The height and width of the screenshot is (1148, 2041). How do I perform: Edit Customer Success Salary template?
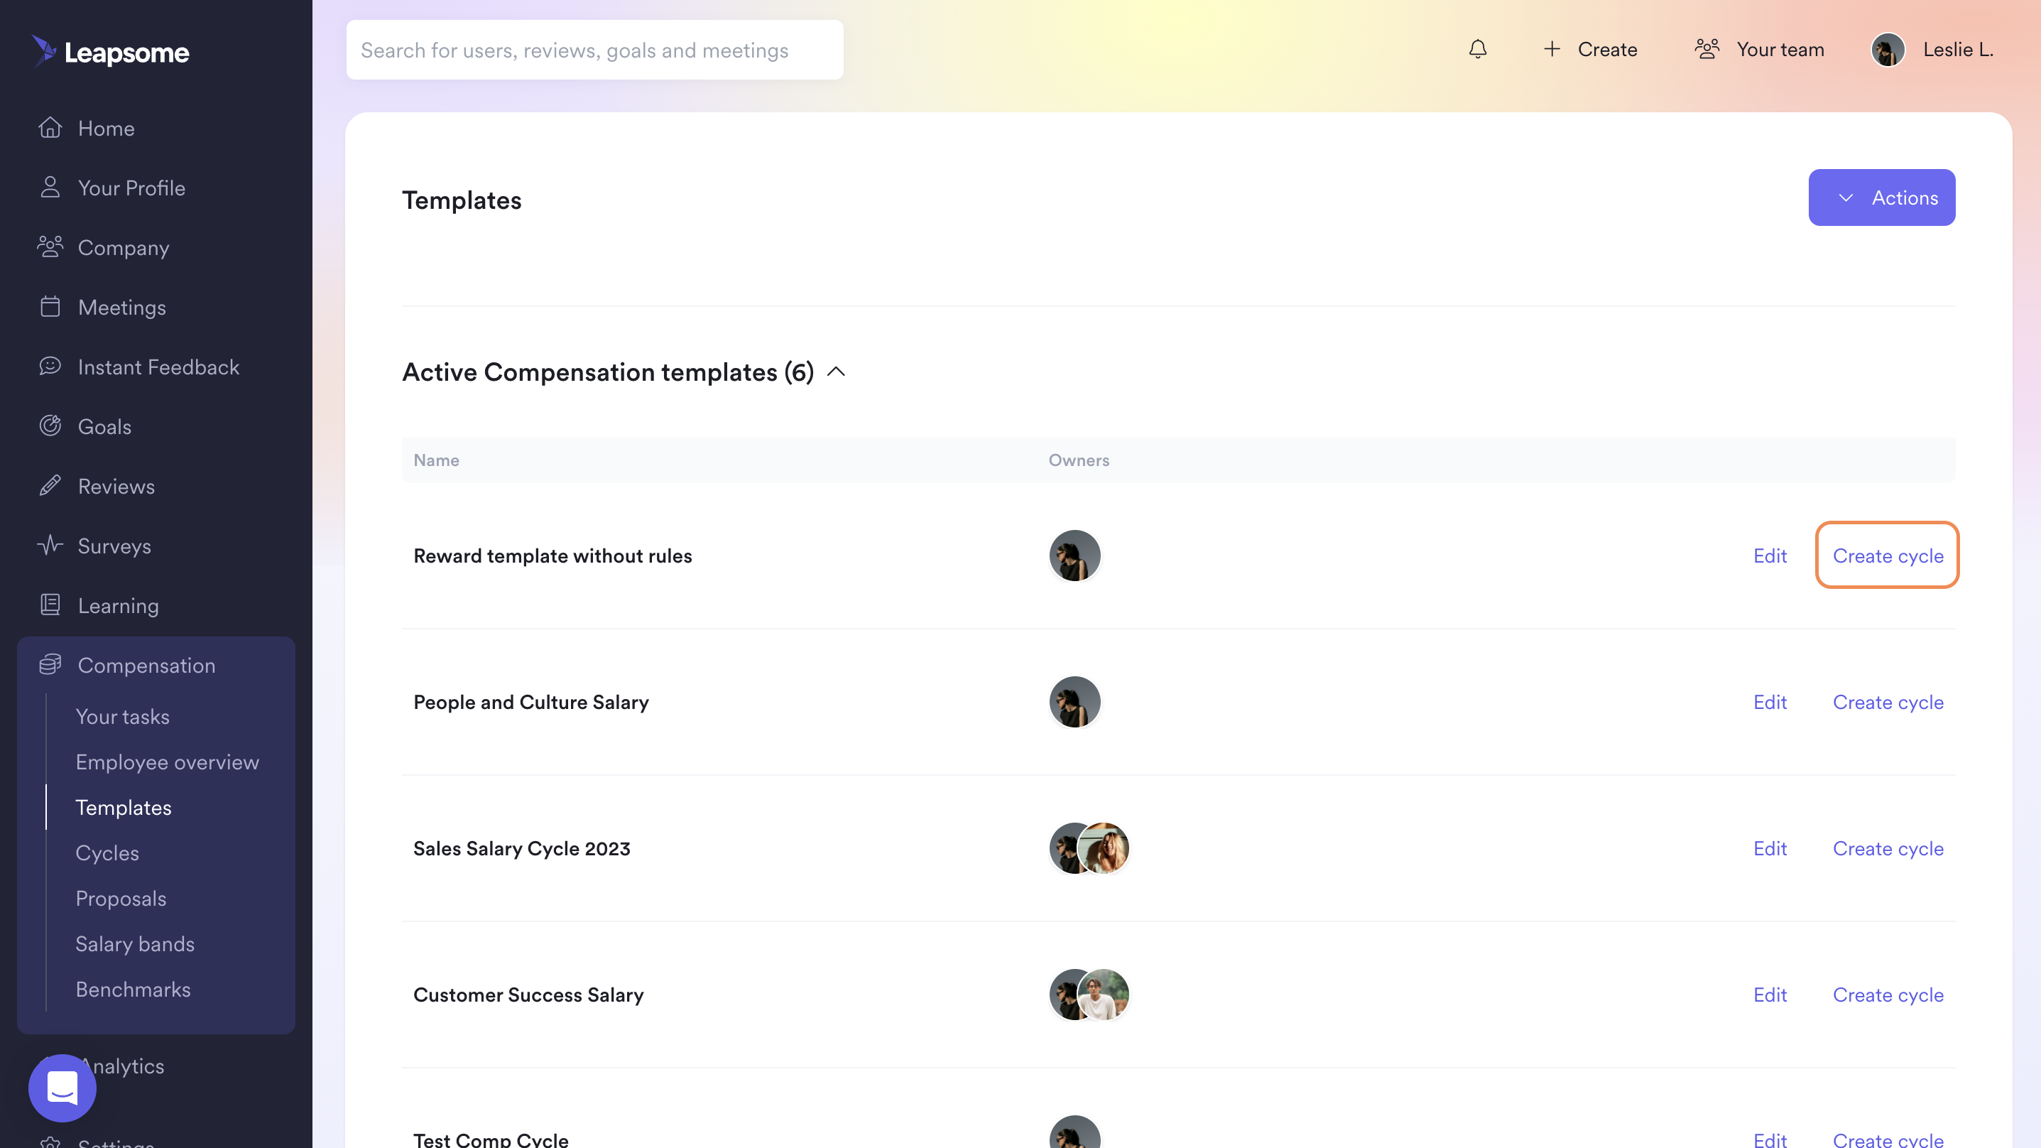pyautogui.click(x=1769, y=994)
